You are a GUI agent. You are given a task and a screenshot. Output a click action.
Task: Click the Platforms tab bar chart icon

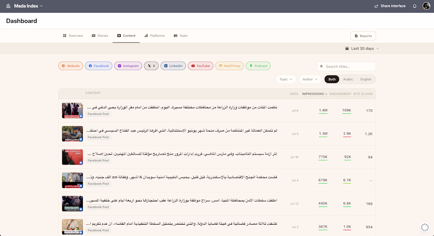pyautogui.click(x=146, y=36)
